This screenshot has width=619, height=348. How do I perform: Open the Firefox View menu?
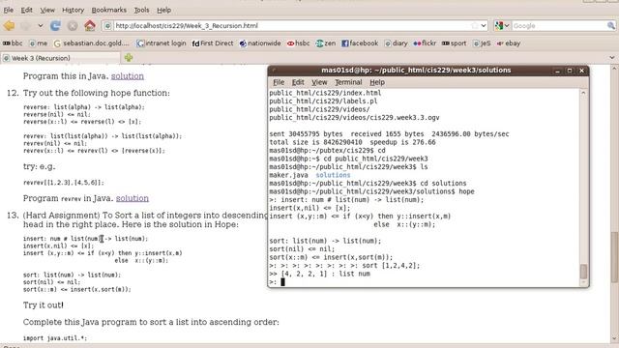47,10
